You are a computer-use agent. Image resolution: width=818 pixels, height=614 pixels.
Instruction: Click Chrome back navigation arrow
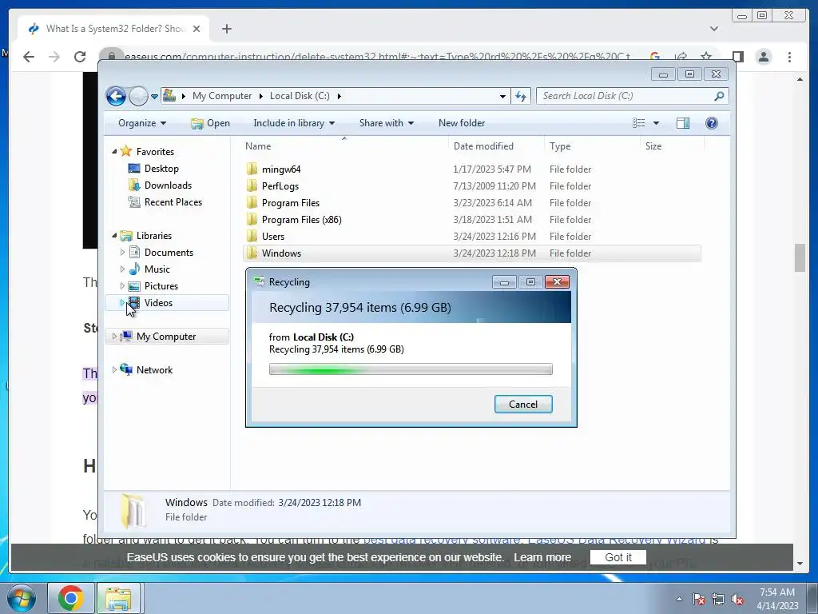click(29, 57)
